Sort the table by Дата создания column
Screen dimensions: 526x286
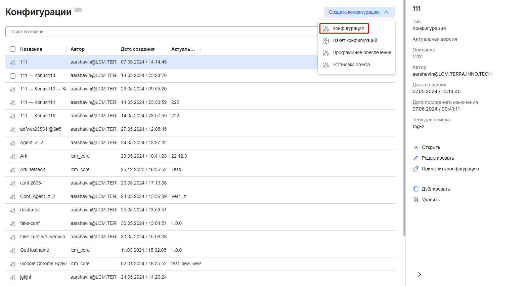click(x=138, y=49)
